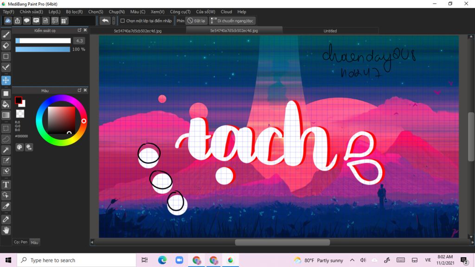Screen dimensions: 475x267
Task: Click the list settings toolbar icon
Action: (55, 20)
